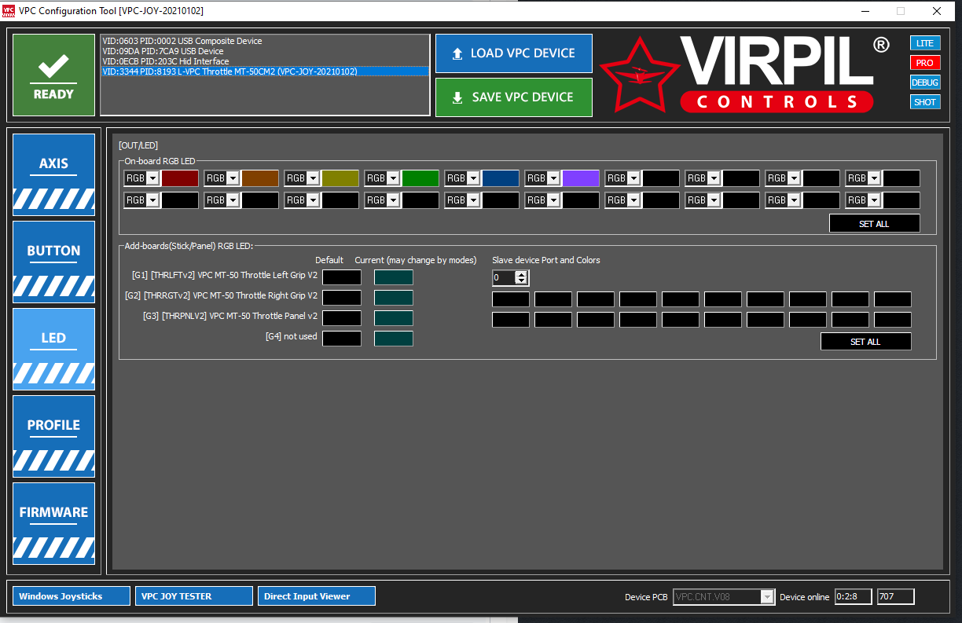Enable DEBUG mode

[x=925, y=82]
